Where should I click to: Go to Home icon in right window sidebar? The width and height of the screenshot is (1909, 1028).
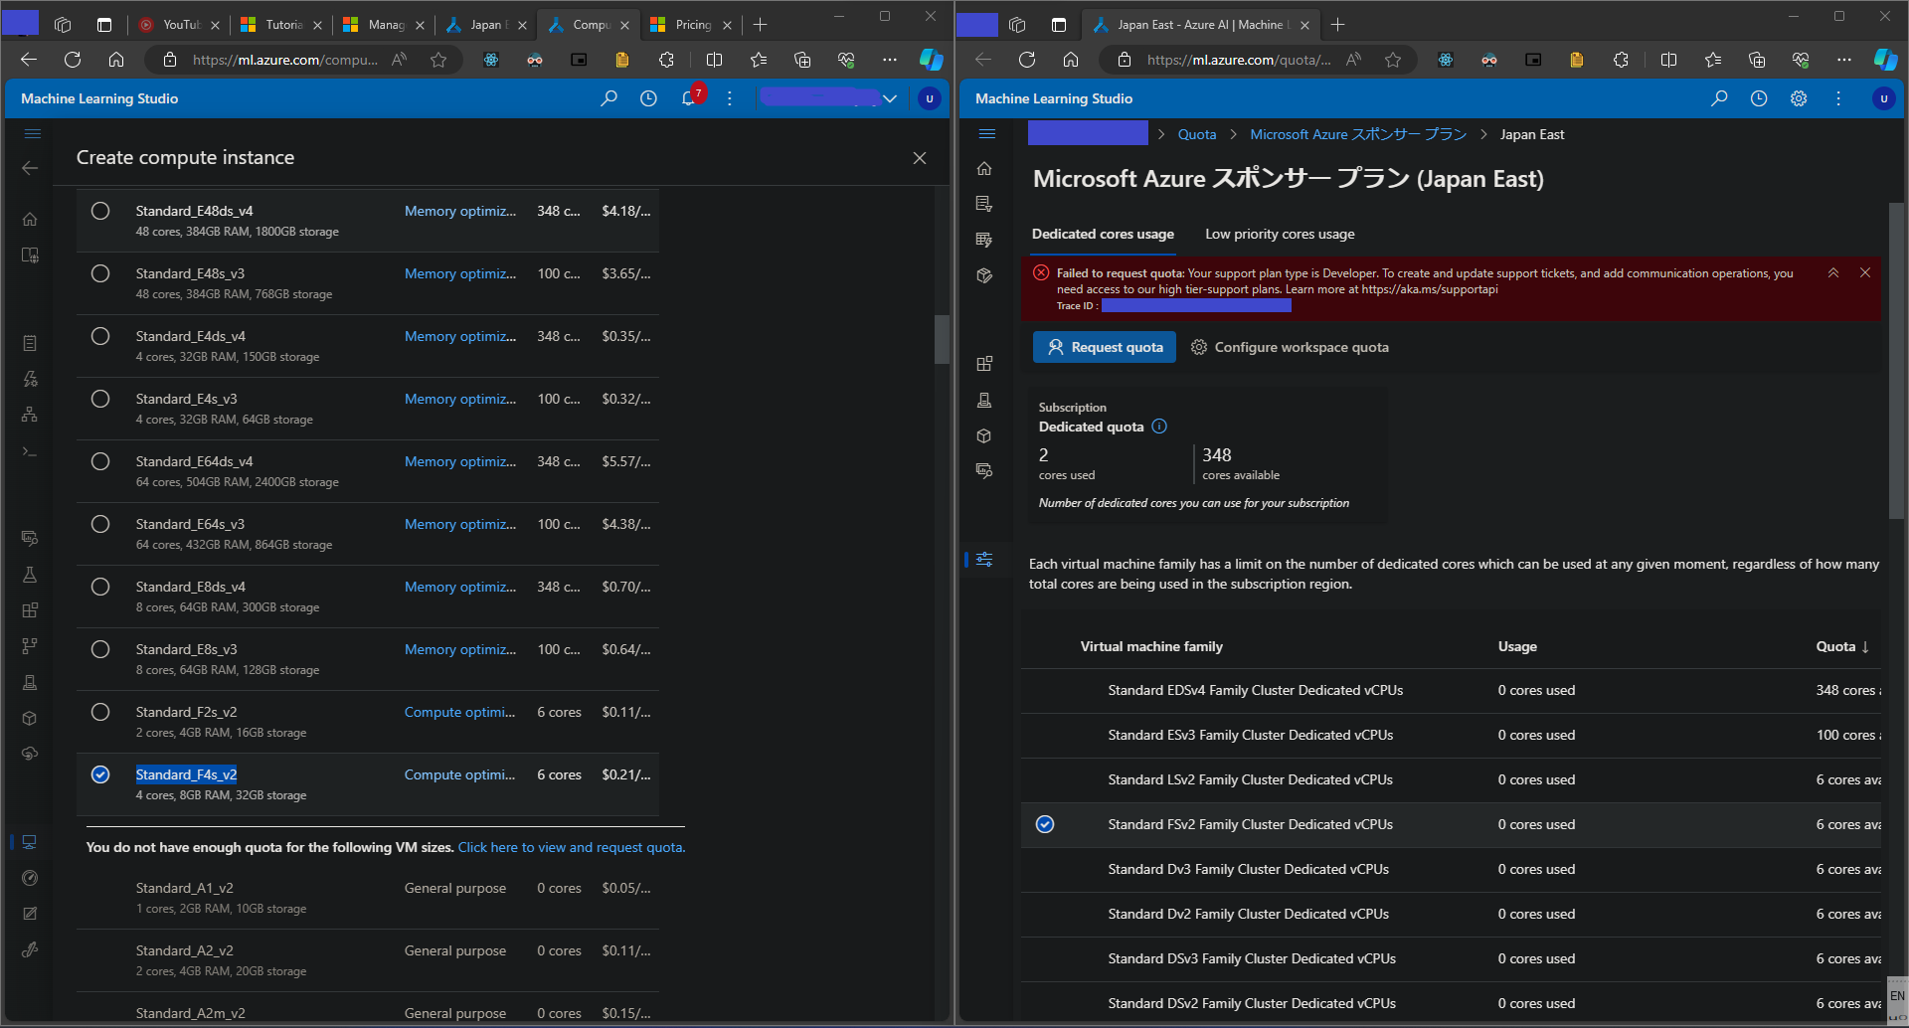[984, 168]
